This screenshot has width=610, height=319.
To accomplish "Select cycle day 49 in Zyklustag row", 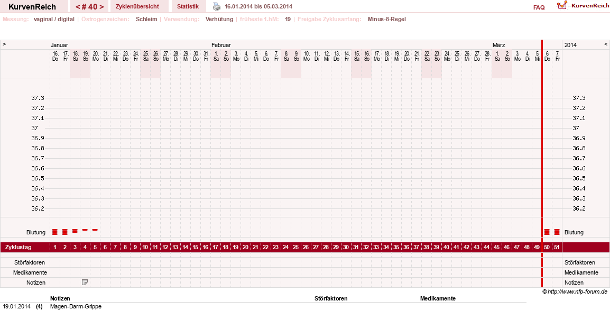I will (537, 248).
